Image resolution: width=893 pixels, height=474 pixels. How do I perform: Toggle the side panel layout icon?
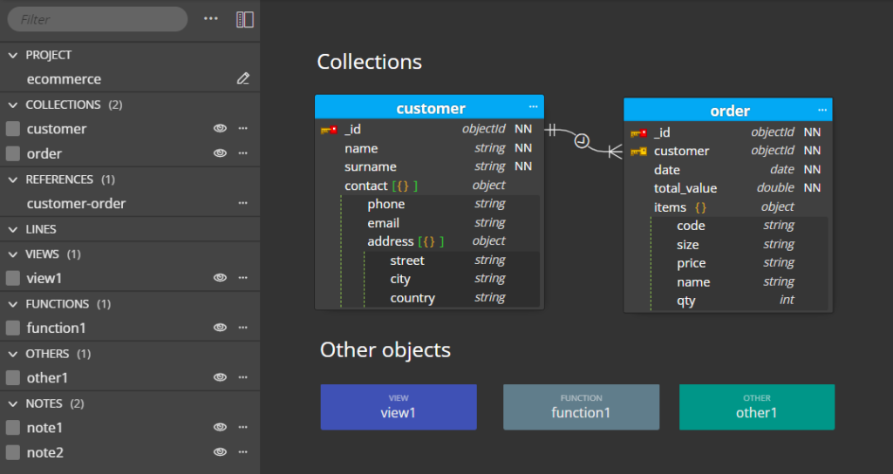pyautogui.click(x=245, y=19)
